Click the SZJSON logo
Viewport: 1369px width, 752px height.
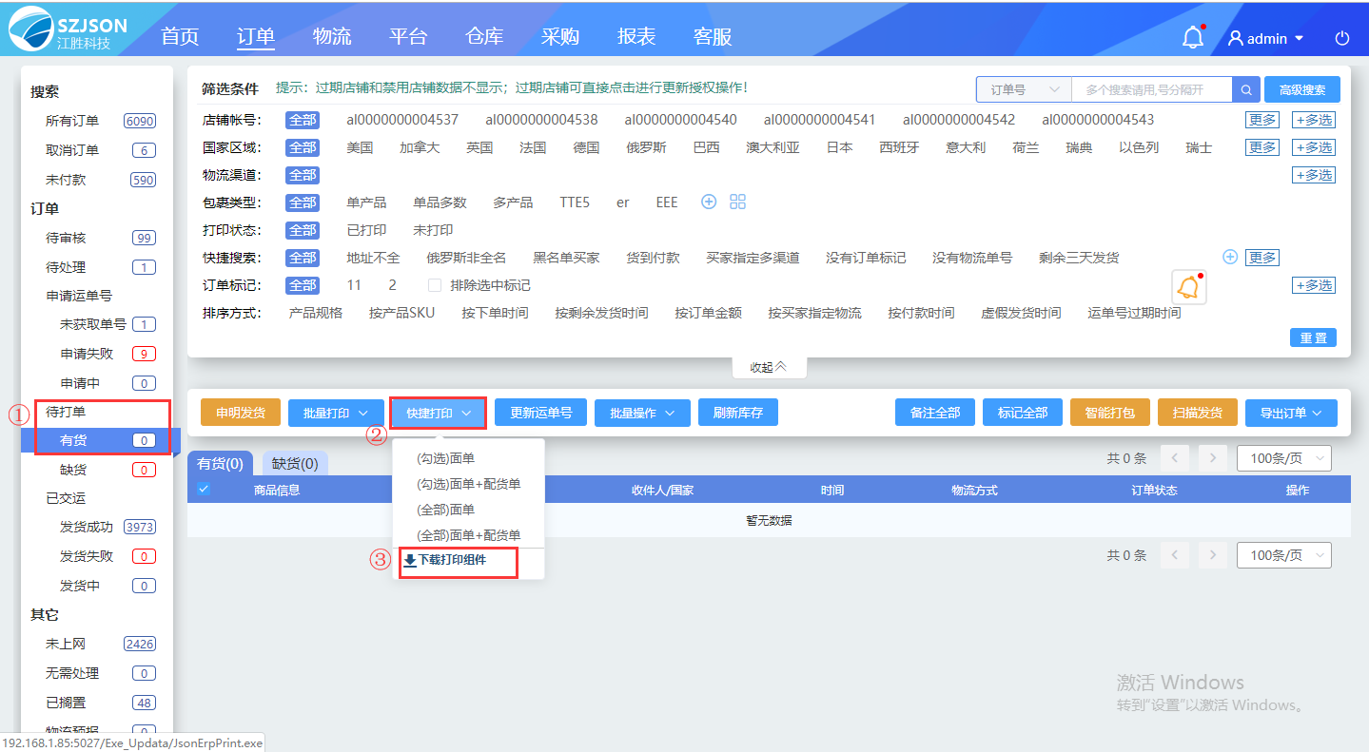click(x=68, y=28)
